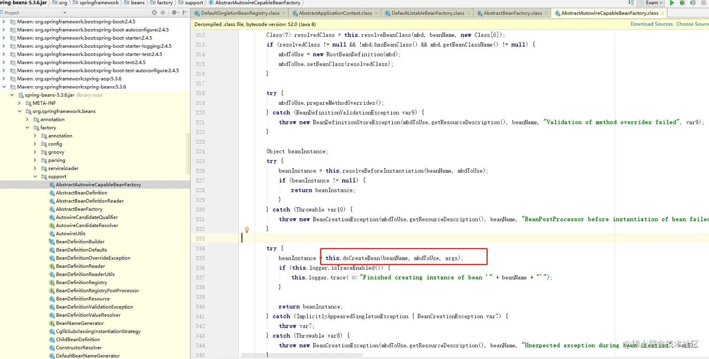Image resolution: width=709 pixels, height=359 pixels.
Task: Collapse the spring-beans-5.3.6.jar node
Action: (12, 95)
